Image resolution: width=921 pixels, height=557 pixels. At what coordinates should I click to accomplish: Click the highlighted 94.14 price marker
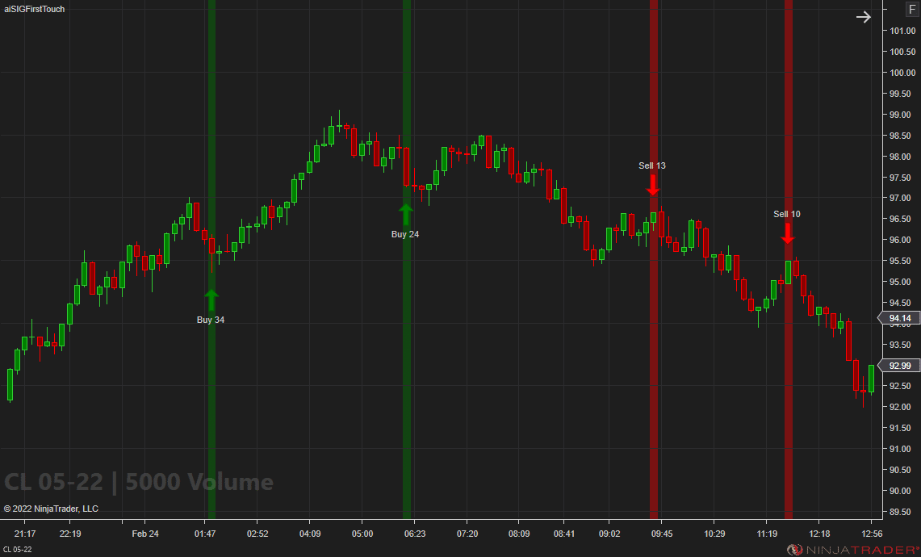click(x=898, y=318)
